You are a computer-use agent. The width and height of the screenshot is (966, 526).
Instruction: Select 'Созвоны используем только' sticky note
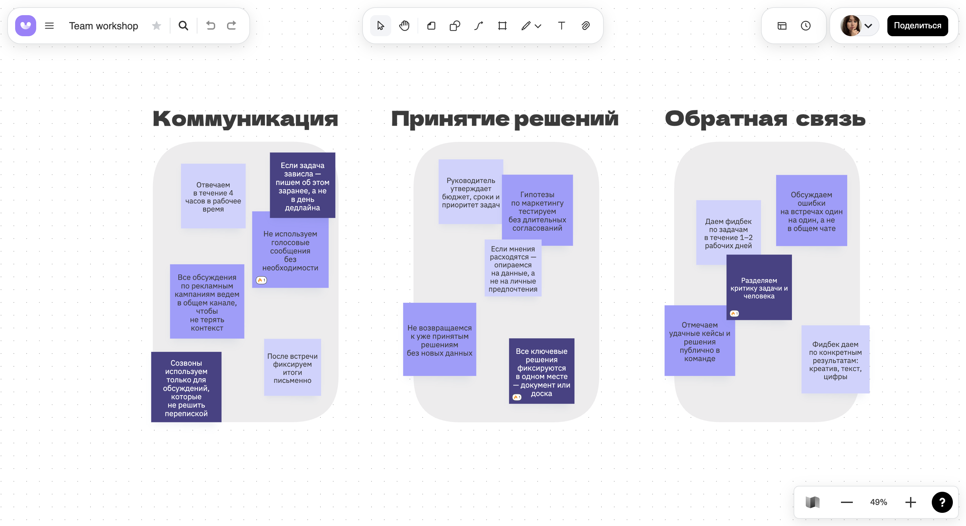(186, 387)
